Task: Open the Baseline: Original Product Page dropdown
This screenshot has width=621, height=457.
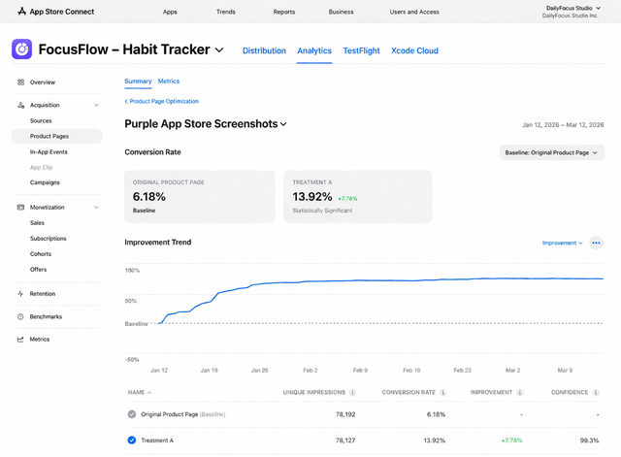Action: pyautogui.click(x=552, y=152)
